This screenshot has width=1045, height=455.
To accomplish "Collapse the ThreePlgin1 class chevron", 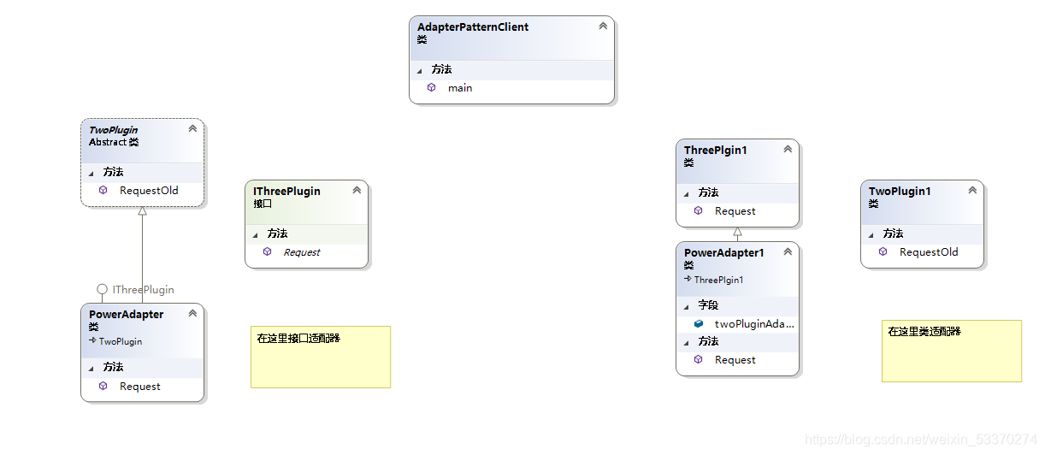I will pyautogui.click(x=788, y=150).
